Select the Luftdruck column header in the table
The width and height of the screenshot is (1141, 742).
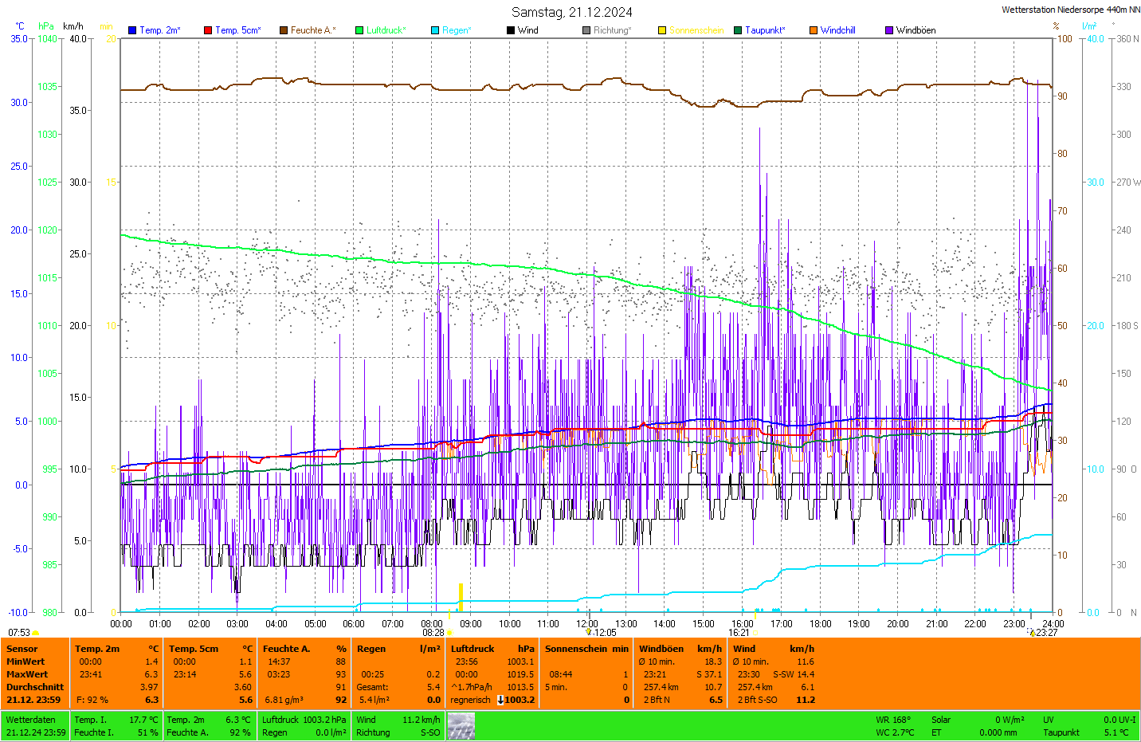pyautogui.click(x=472, y=649)
